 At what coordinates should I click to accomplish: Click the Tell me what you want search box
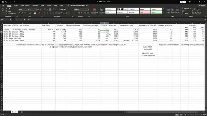79,5
